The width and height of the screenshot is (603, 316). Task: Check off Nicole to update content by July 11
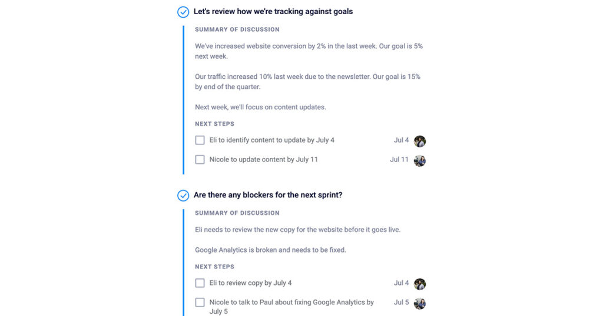(x=200, y=159)
